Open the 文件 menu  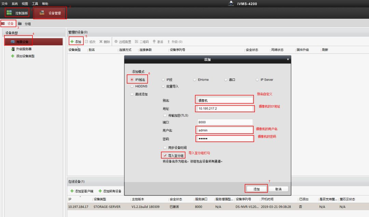4,3
